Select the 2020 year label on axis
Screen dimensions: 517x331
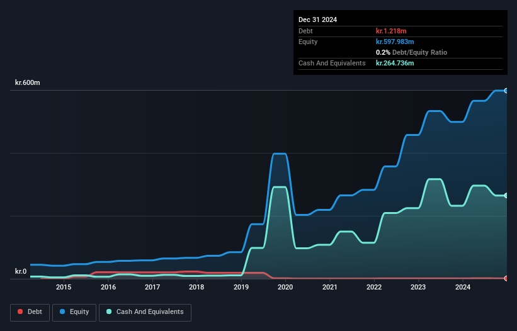click(285, 288)
